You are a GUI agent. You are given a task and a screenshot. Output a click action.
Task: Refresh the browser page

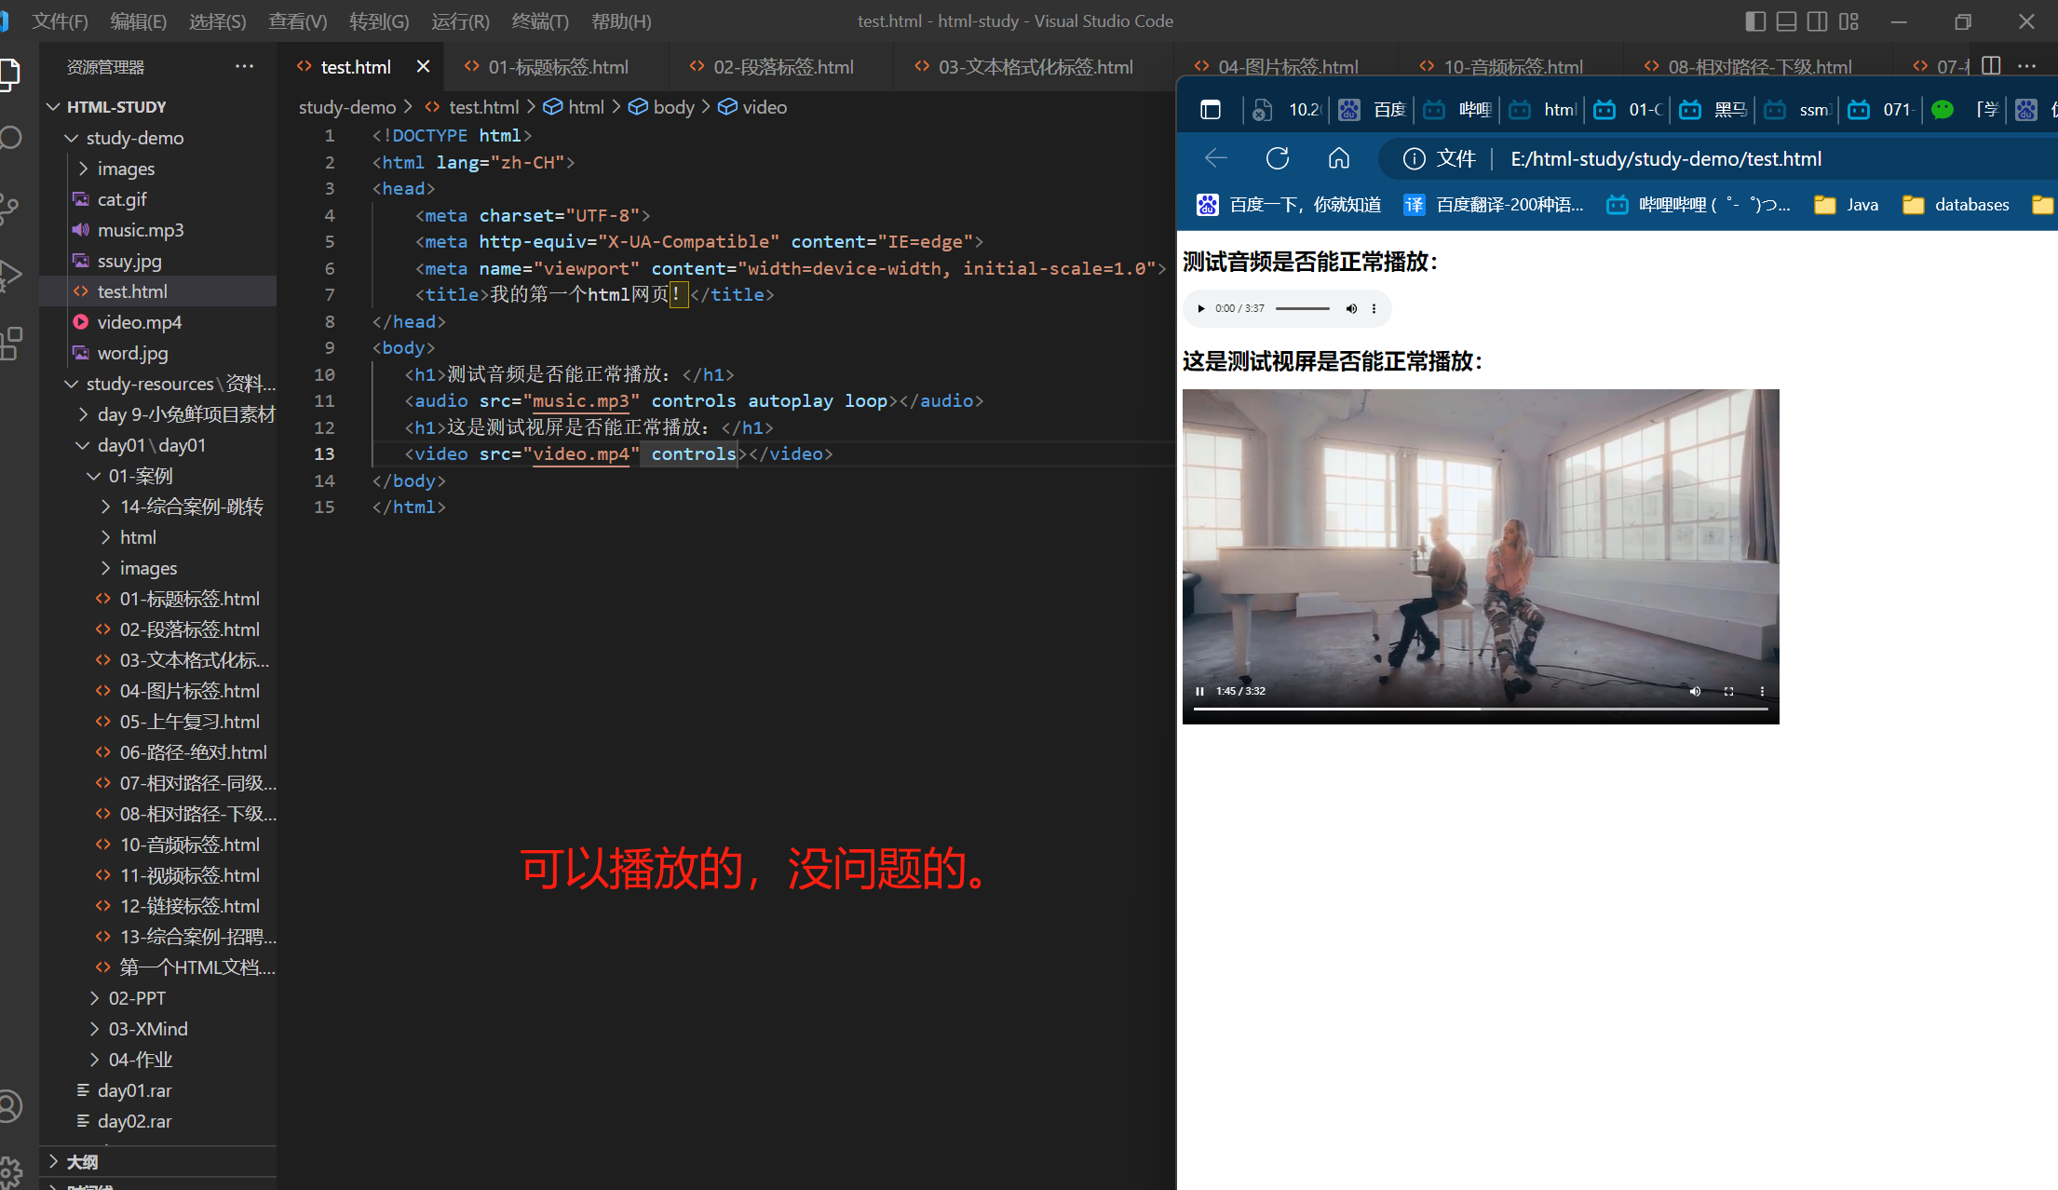coord(1278,158)
